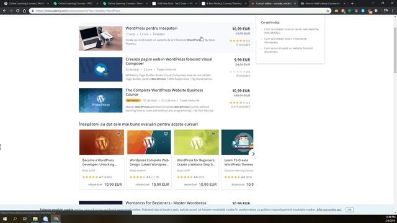Open laptop thumbnail of WordPress pentru incepatori
Image resolution: width=397 pixels, height=223 pixels.
[100, 38]
